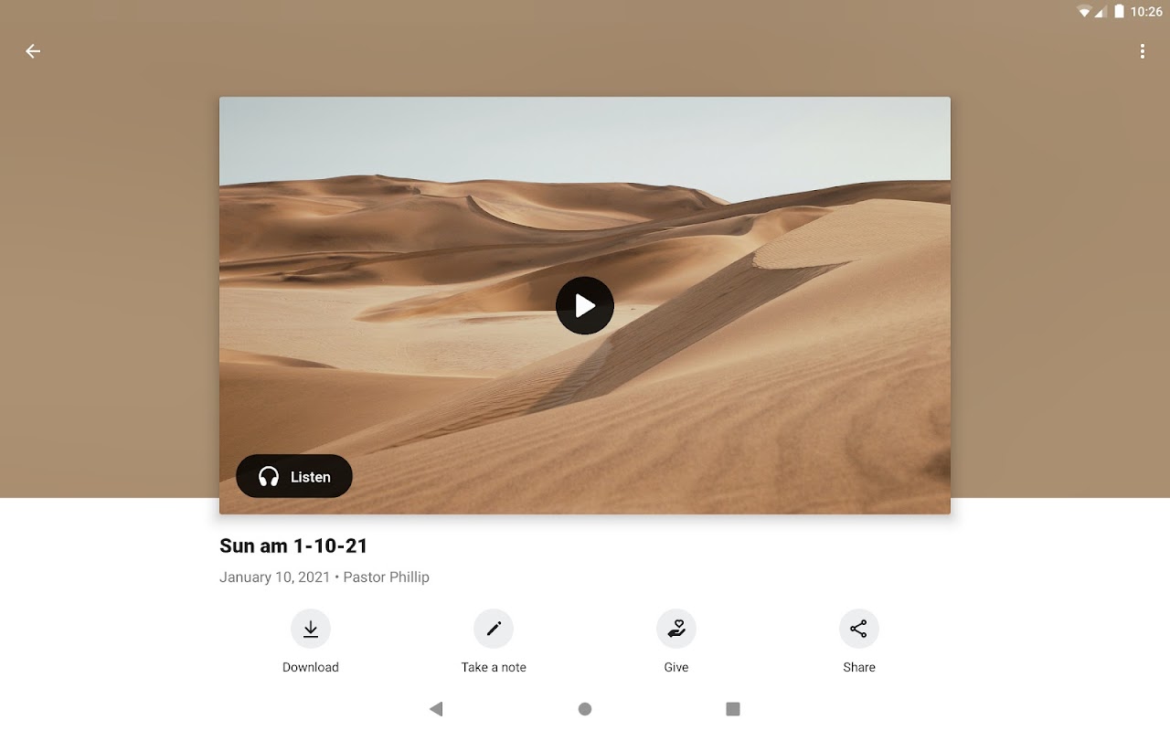
Task: Play the sermon video
Action: (x=585, y=305)
